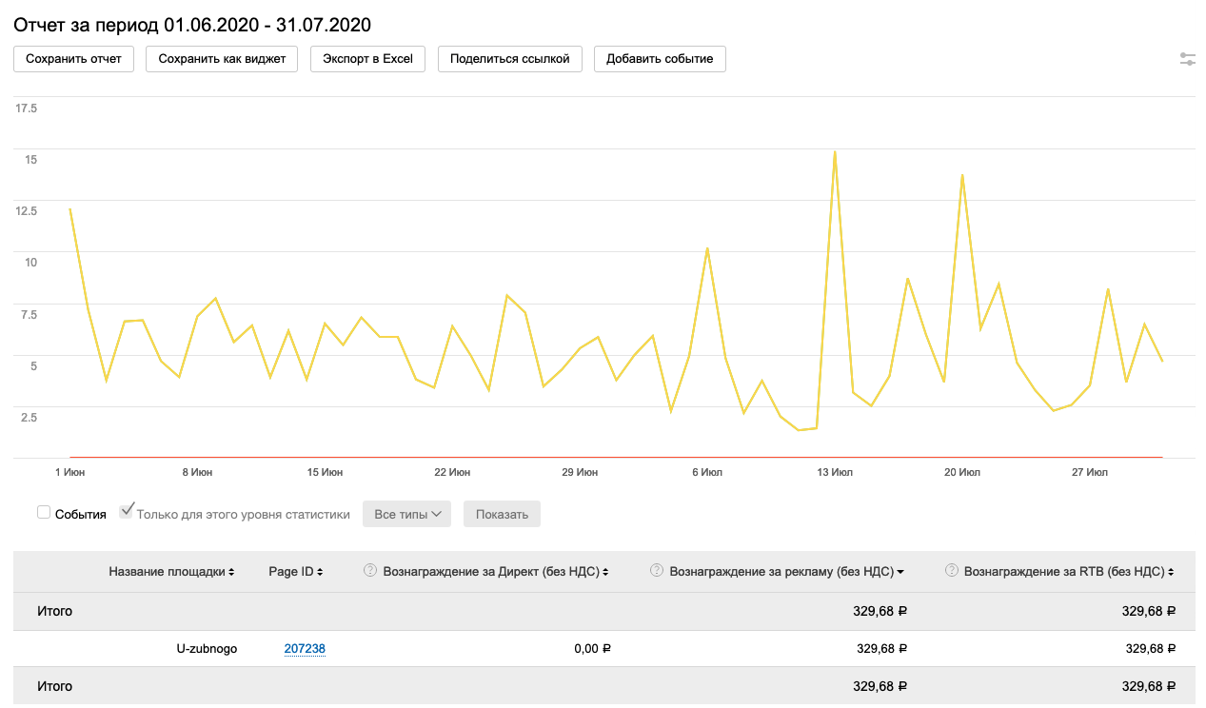Image resolution: width=1206 pixels, height=708 pixels.
Task: Open Page ID link 207238
Action: [305, 649]
